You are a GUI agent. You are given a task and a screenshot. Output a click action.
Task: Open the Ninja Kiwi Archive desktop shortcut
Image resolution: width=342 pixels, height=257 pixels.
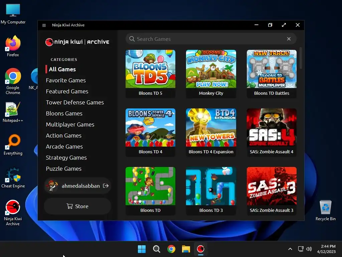13,212
